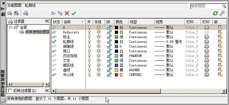This screenshot has height=105, width=229.
Task: Select layer name Defpoints
Action: point(71,32)
